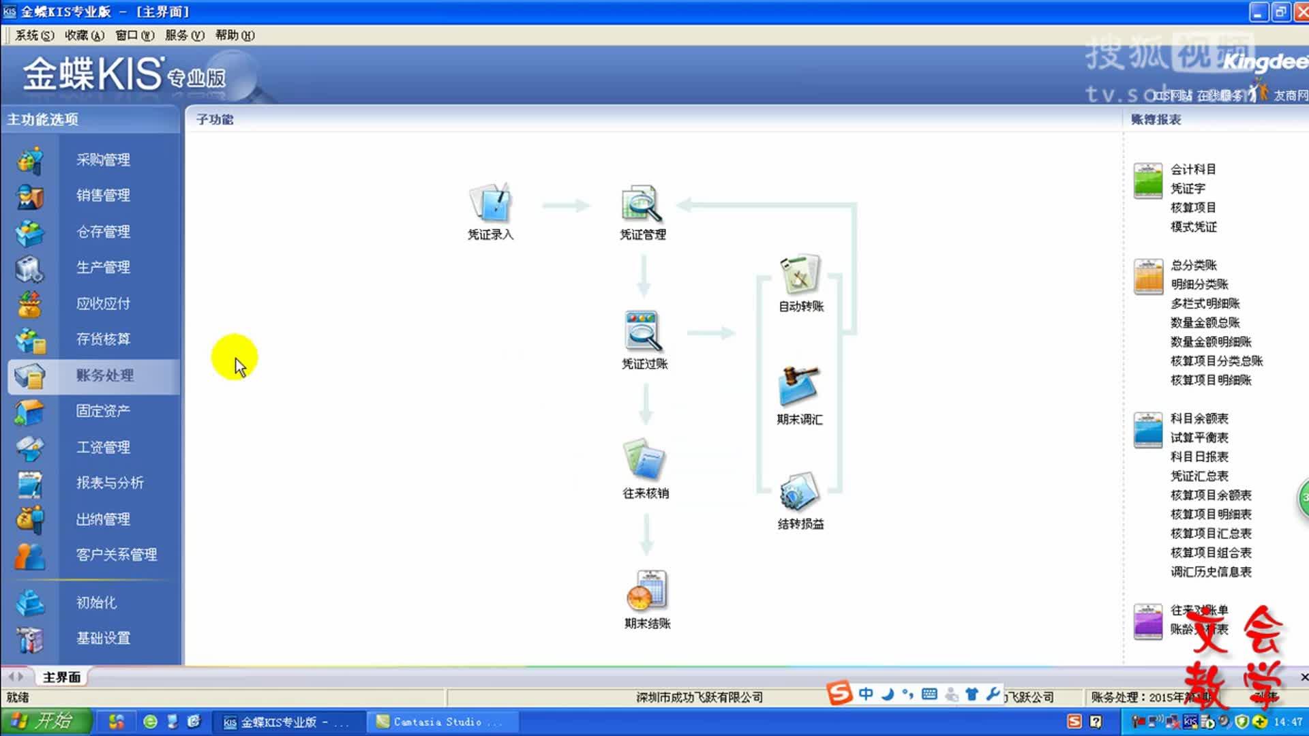The image size is (1309, 736).
Task: Open the 系统 menu
Action: (33, 35)
